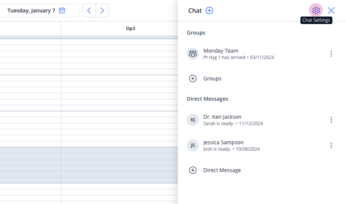This screenshot has height=204, width=346.
Task: Click the JS avatar
Action: (x=193, y=145)
